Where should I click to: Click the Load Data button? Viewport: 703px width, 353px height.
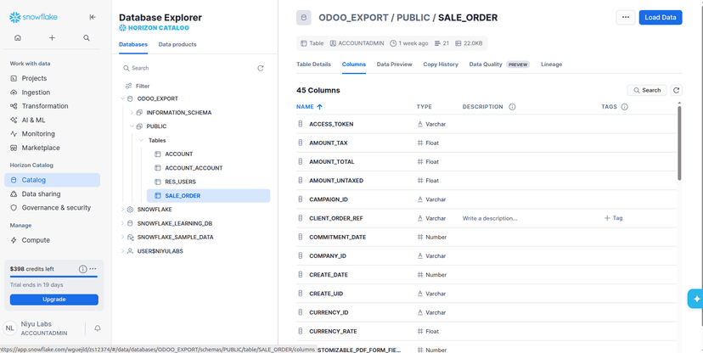tap(661, 18)
